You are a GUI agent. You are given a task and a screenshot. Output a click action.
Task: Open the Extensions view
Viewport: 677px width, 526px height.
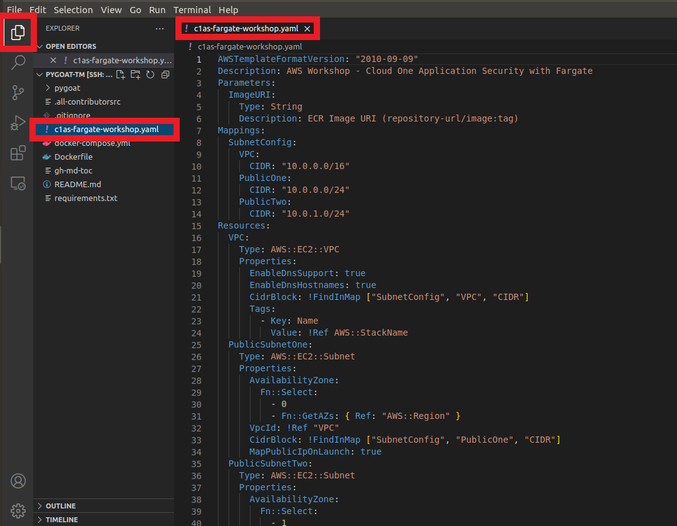click(x=18, y=153)
